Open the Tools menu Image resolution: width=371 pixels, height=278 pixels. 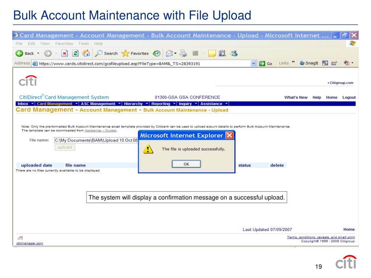[84, 43]
